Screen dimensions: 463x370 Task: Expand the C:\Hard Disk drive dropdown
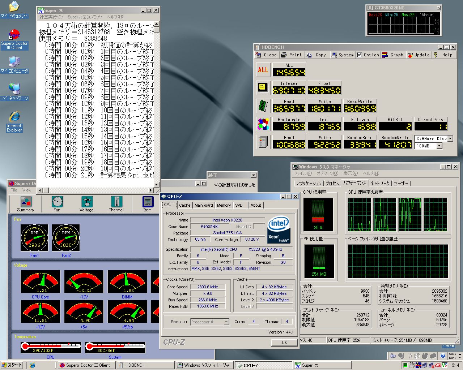pyautogui.click(x=450, y=138)
